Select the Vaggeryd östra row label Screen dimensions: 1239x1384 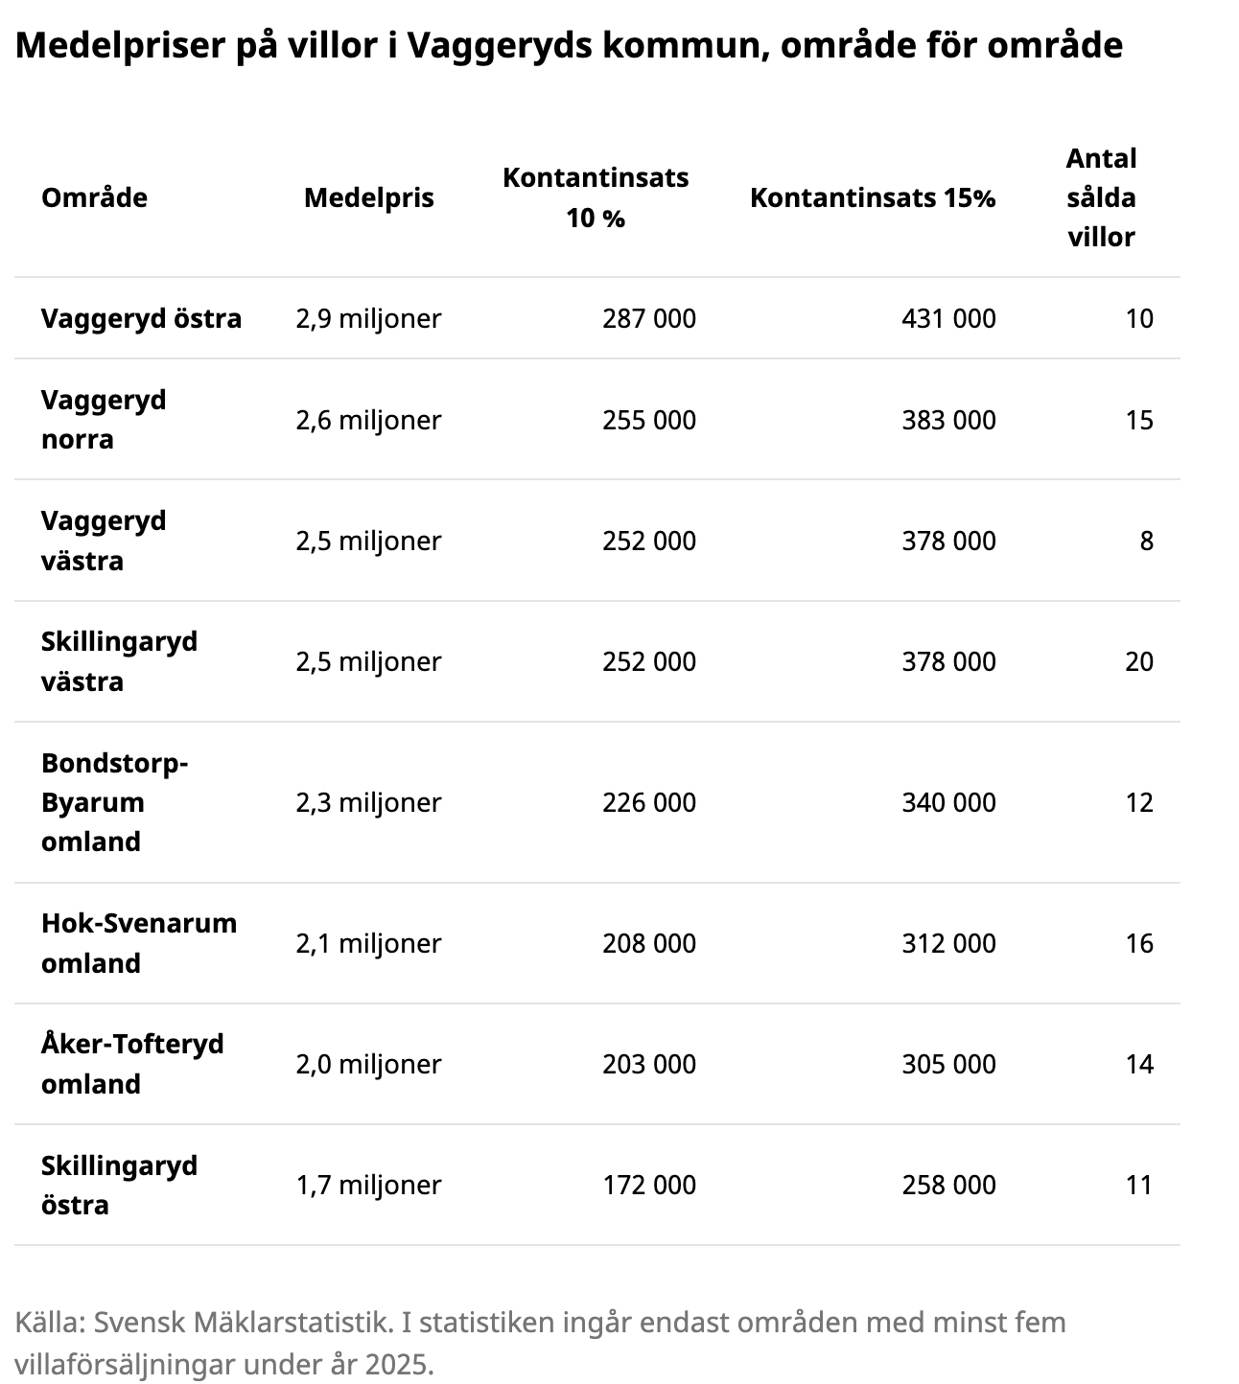point(141,318)
